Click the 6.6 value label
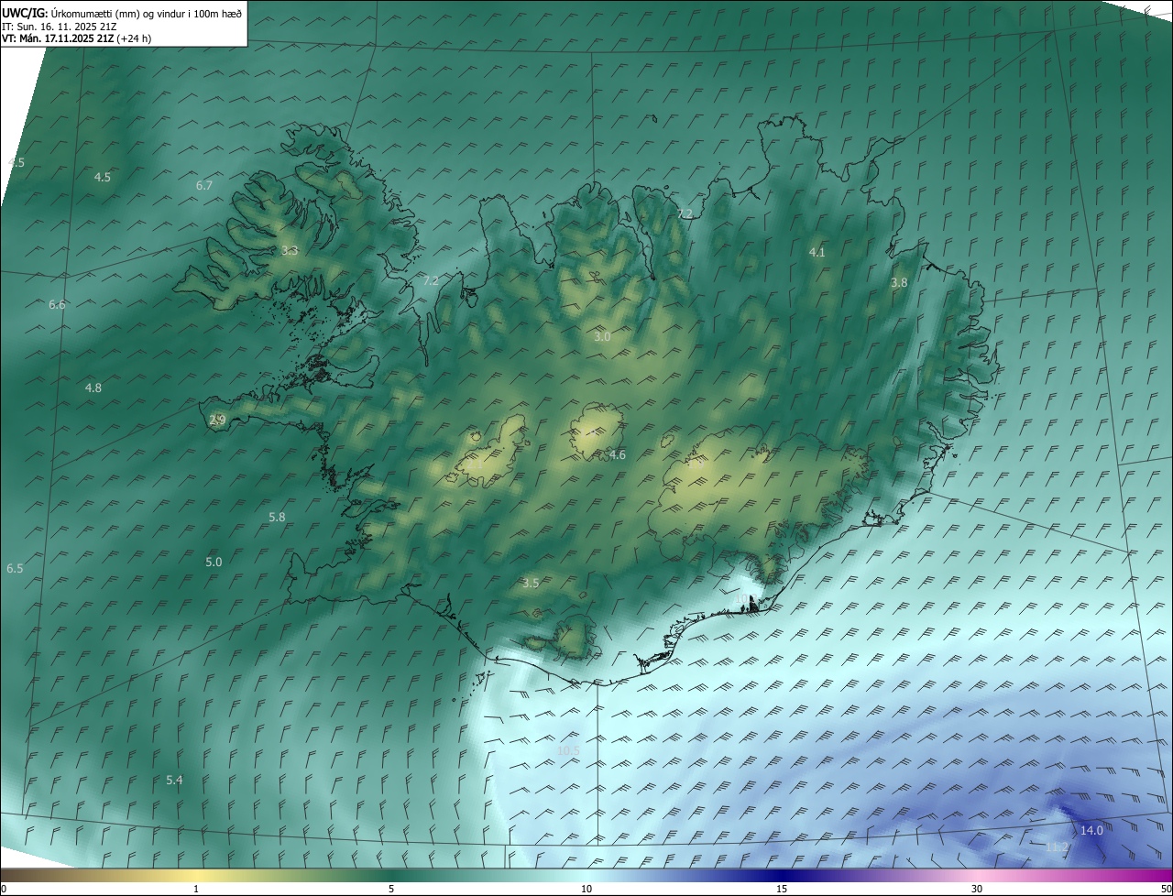Viewport: 1173px width, 896px height. pos(57,304)
